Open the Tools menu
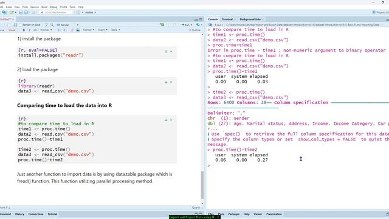This screenshot has height=219, width=389. coord(72,7)
